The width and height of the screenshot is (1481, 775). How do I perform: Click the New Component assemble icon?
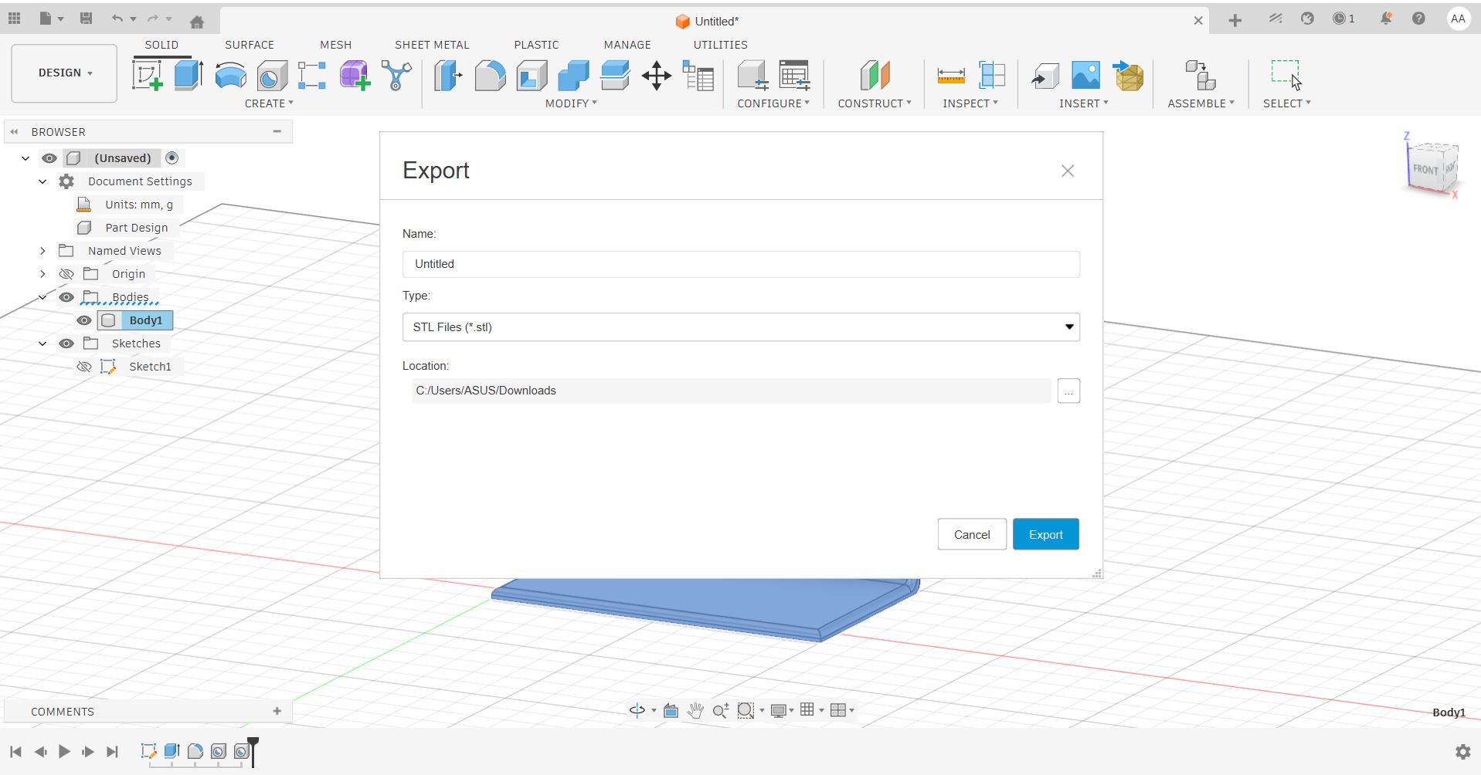[x=1201, y=76]
